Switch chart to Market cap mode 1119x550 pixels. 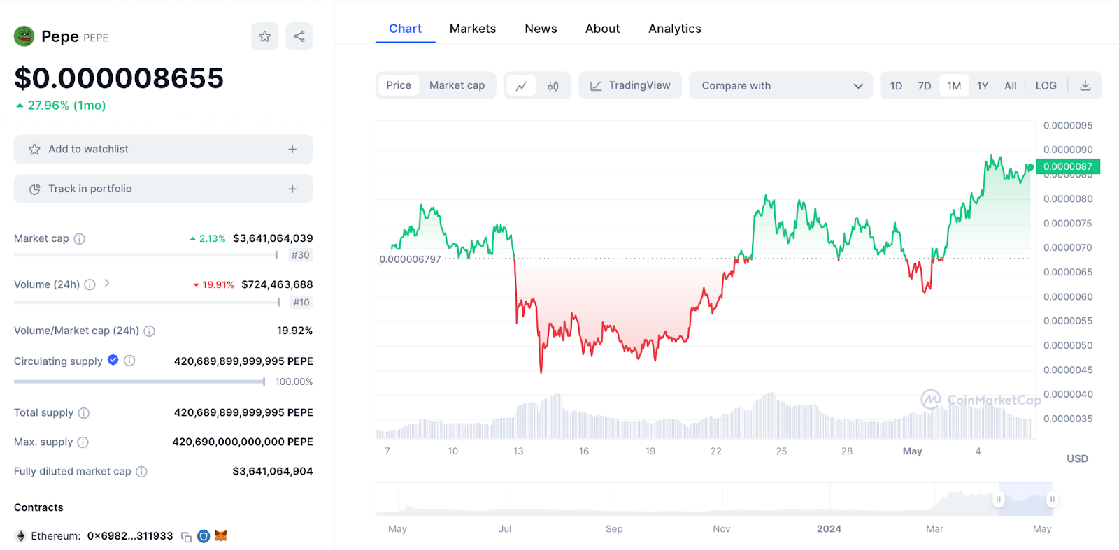pos(457,85)
